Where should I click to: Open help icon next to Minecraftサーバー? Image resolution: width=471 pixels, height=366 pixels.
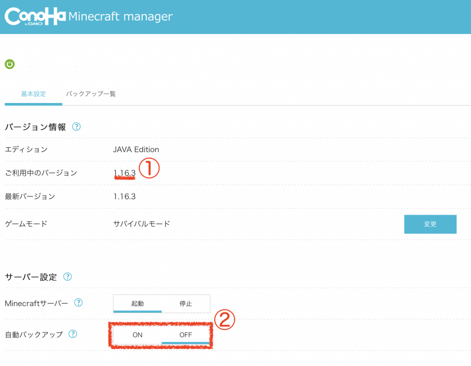[78, 303]
